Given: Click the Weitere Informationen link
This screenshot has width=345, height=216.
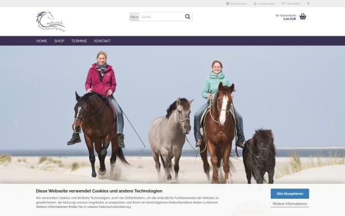Looking at the screenshot, I should [290, 204].
